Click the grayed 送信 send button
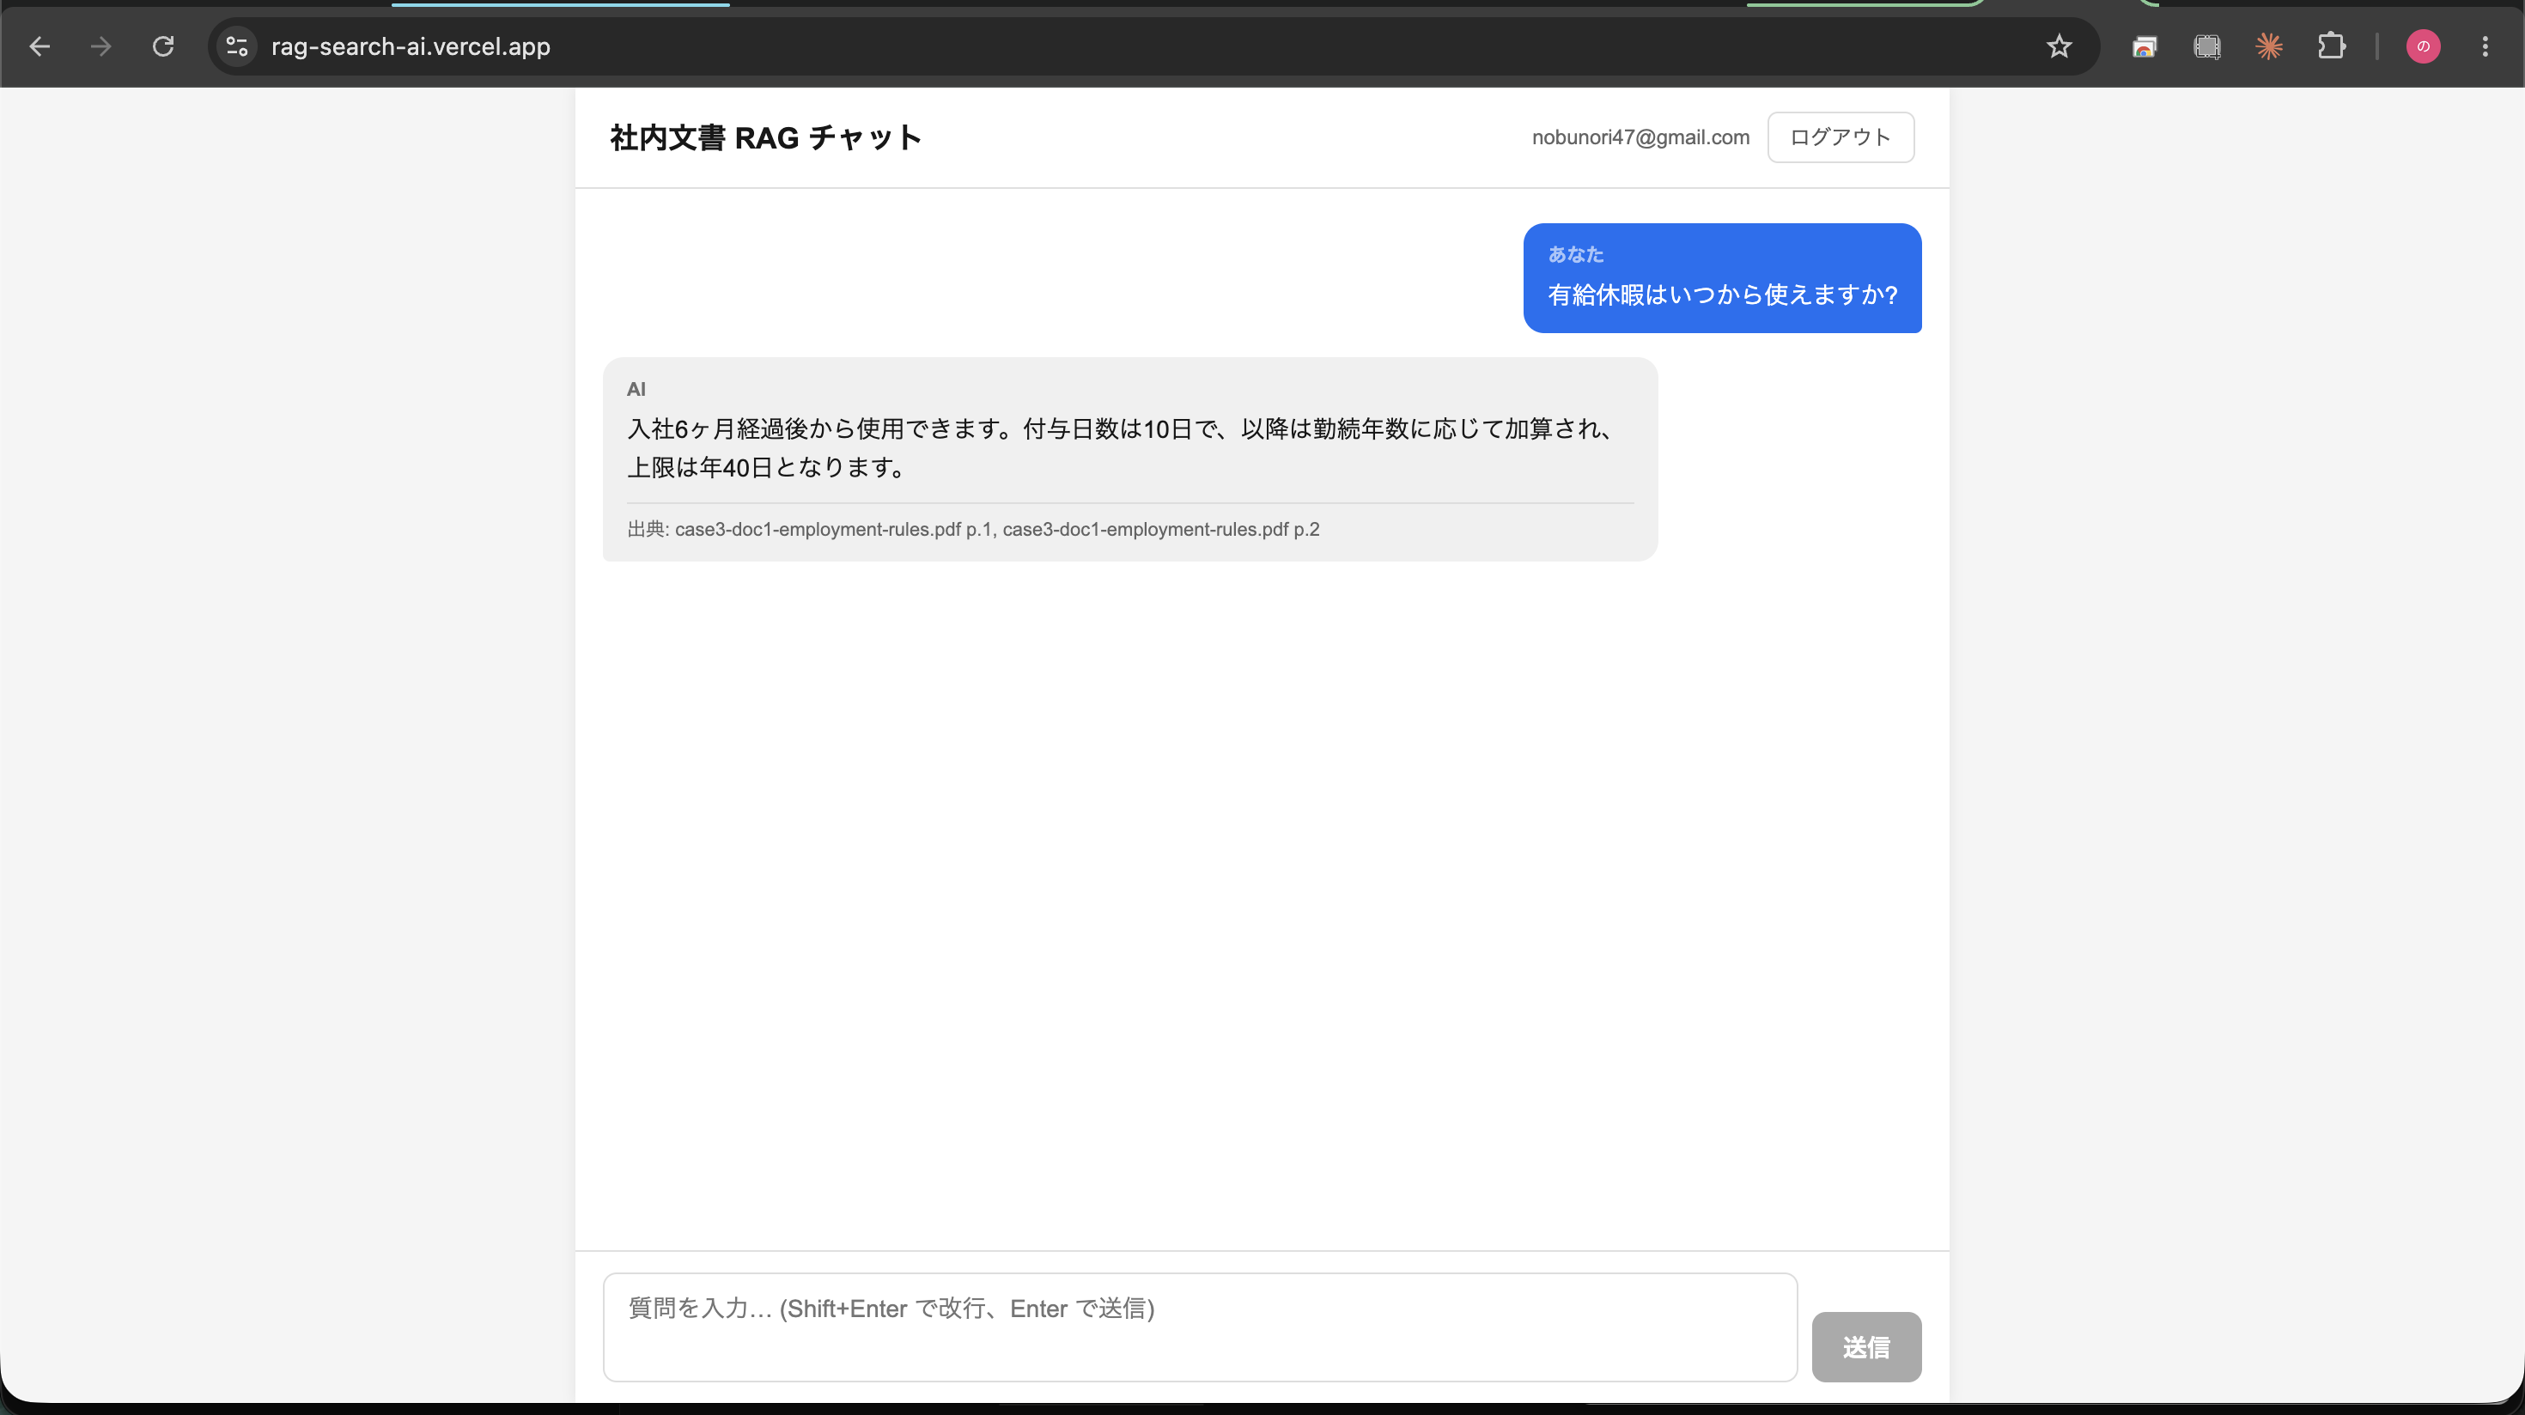Screen dimensions: 2525x1415 click(1866, 1346)
